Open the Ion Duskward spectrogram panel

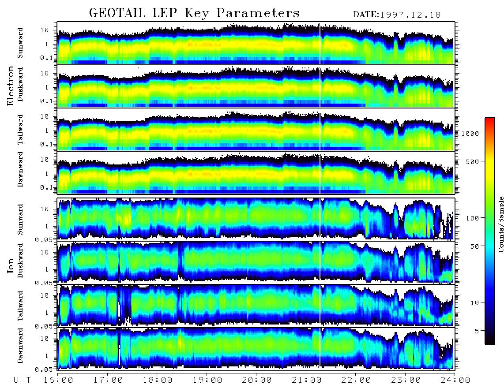click(x=256, y=262)
